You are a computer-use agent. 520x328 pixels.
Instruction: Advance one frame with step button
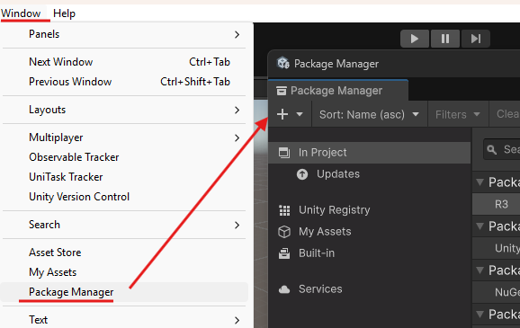coord(476,39)
